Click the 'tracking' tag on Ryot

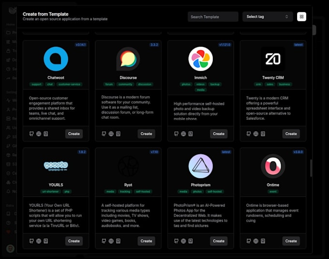(x=125, y=191)
